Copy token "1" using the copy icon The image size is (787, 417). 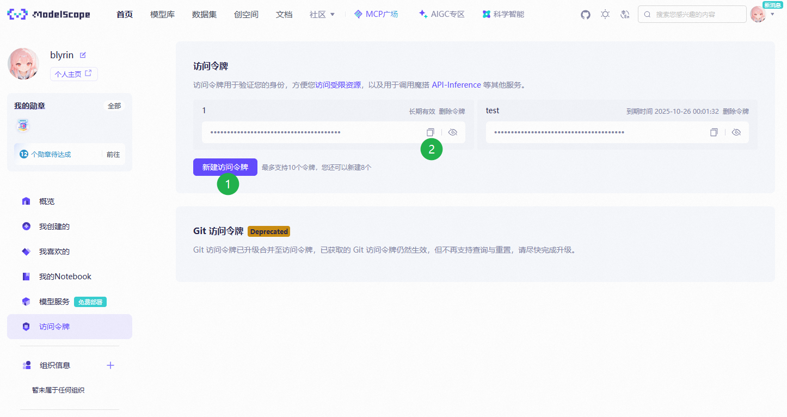[x=430, y=132]
